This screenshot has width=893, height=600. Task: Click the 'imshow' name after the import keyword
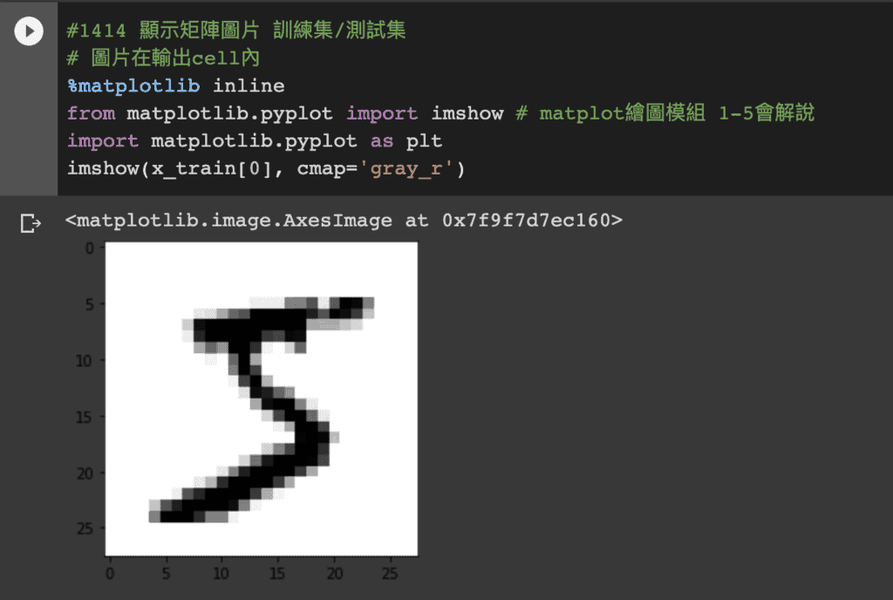point(467,113)
